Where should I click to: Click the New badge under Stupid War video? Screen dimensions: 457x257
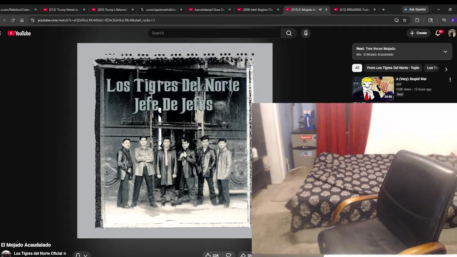tap(400, 95)
